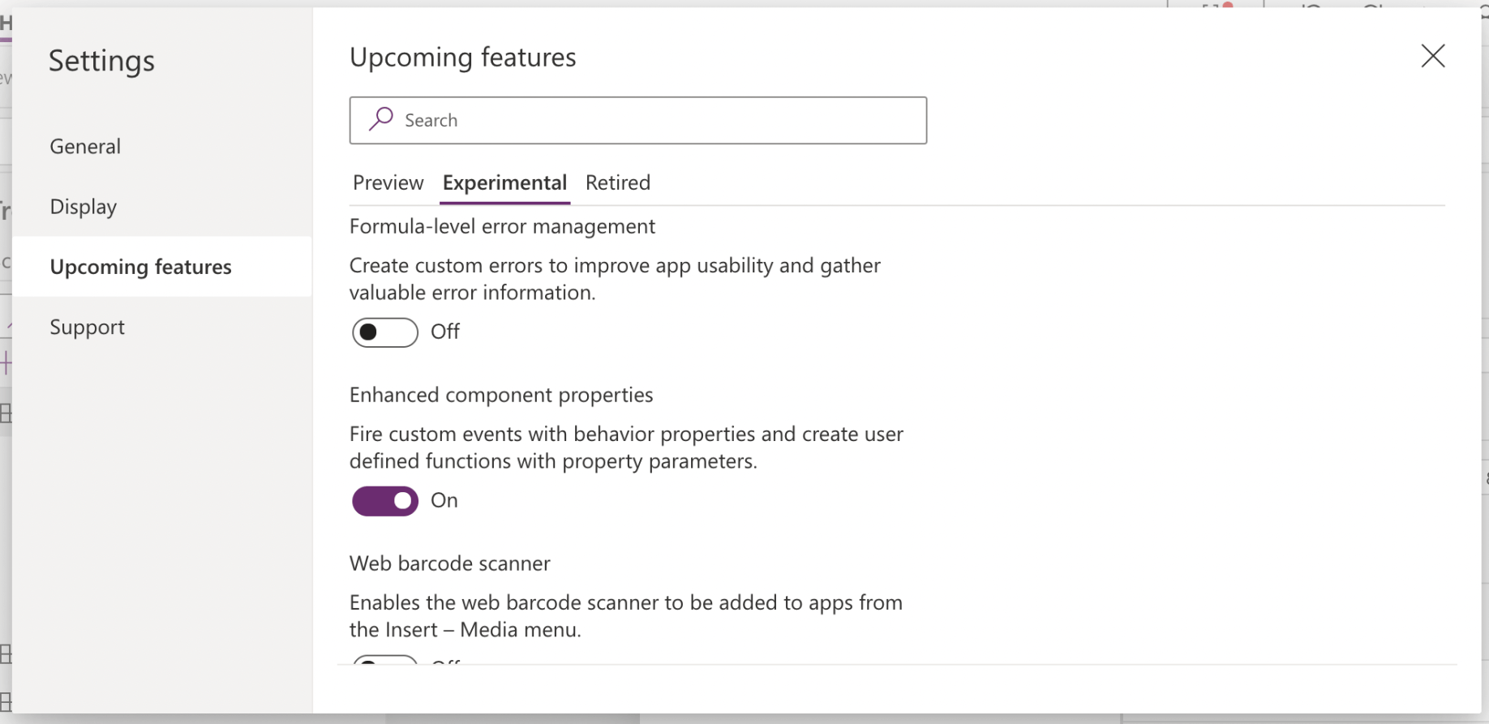Screen dimensions: 1489x724
Task: Disable the Enhanced component properties toggle
Action: (385, 501)
